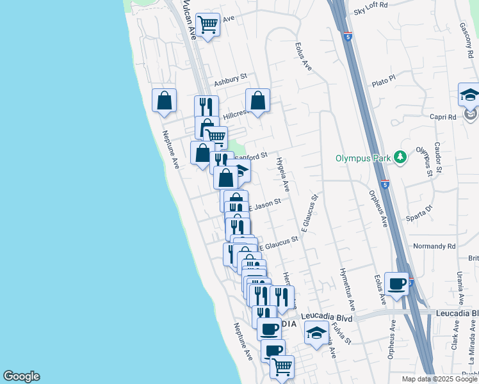Select the Olympus St label
Image resolution: width=479 pixels, height=384 pixels.
425,161
